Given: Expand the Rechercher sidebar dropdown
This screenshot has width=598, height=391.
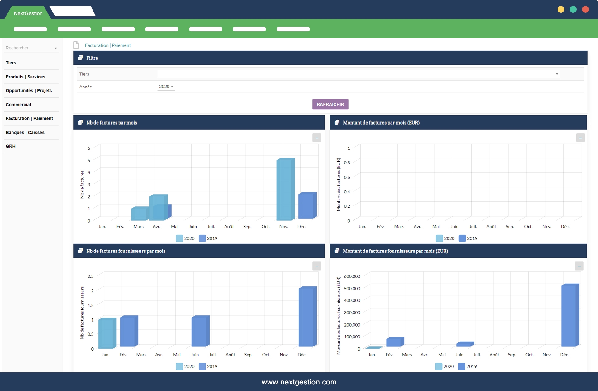Looking at the screenshot, I should pyautogui.click(x=56, y=48).
